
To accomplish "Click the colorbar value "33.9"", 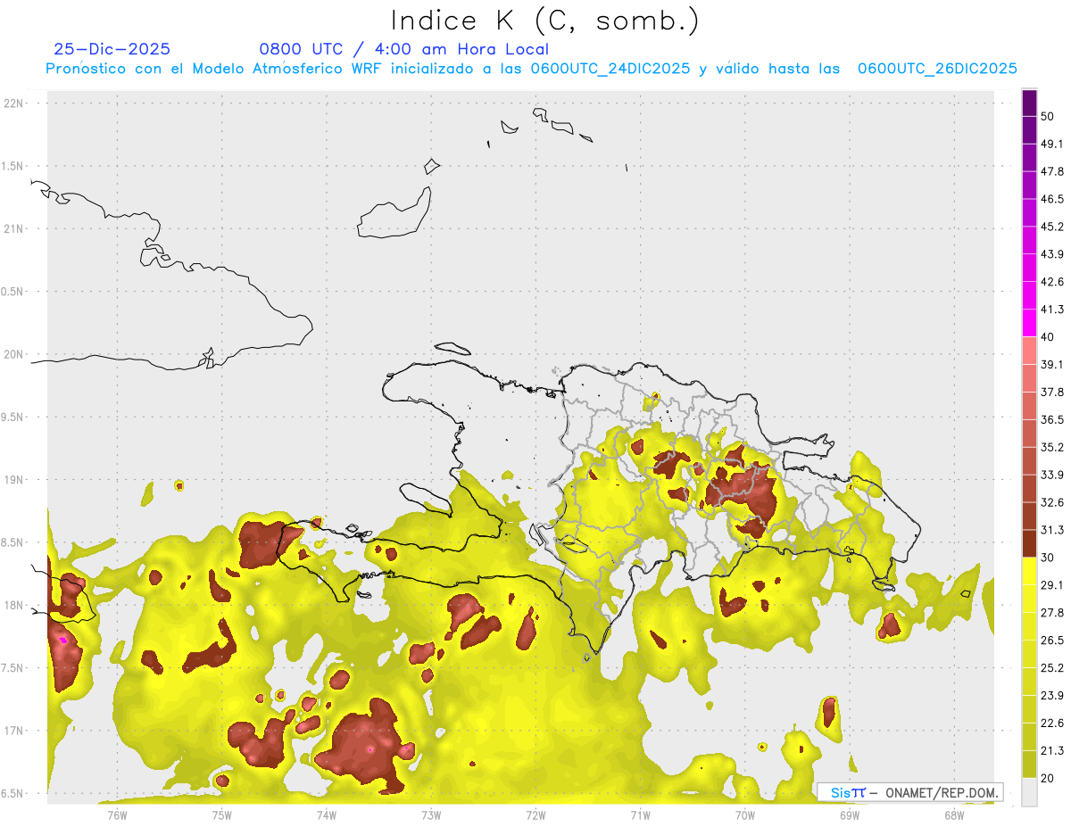I will (1052, 475).
